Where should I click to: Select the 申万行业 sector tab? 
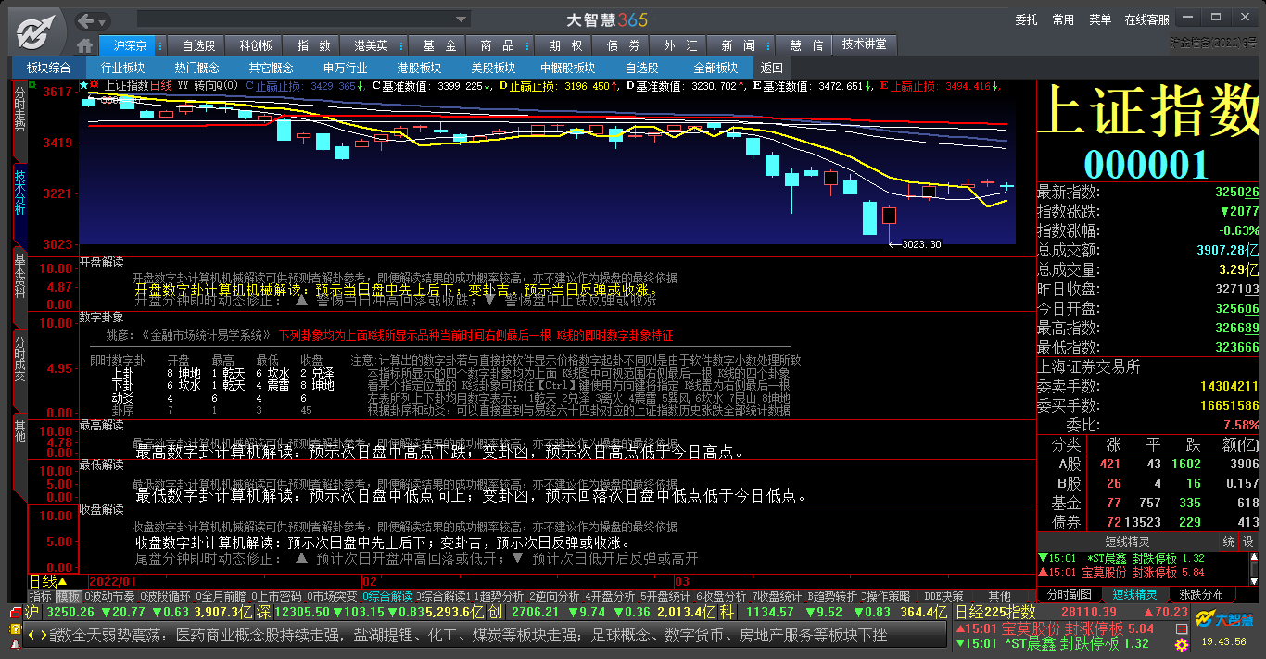click(x=346, y=68)
